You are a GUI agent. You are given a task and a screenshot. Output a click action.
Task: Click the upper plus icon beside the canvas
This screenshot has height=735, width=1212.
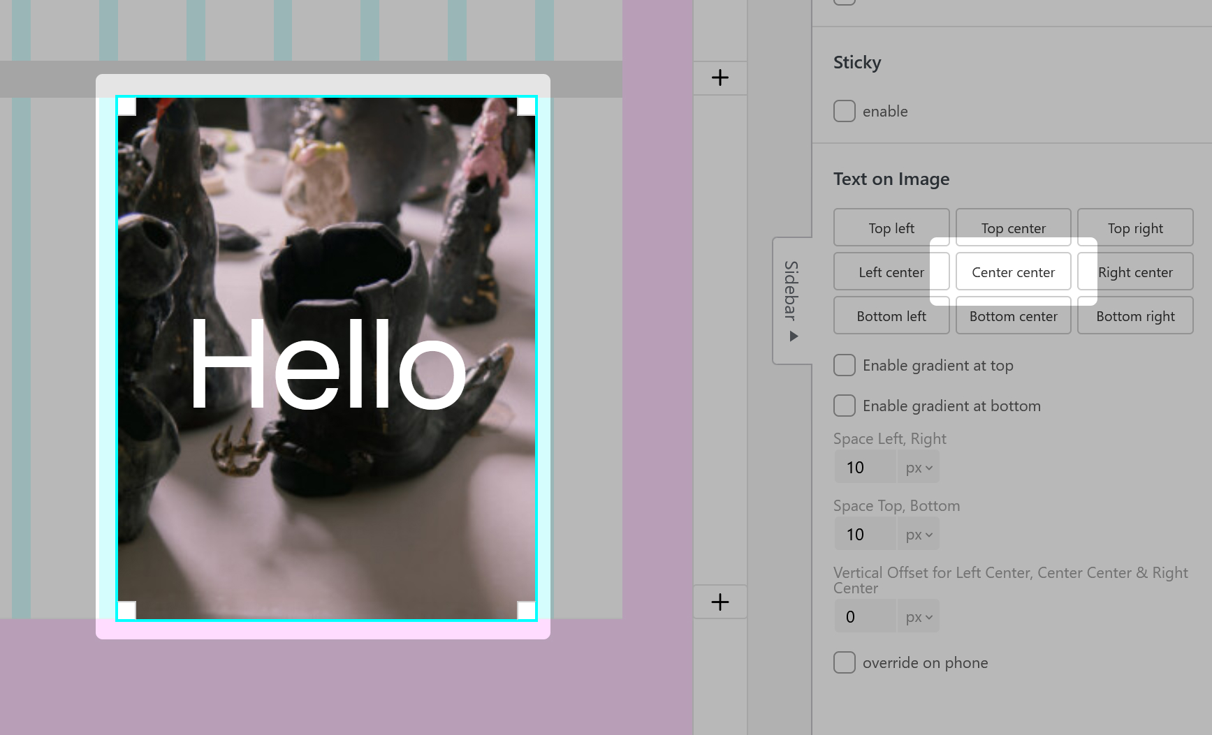[x=720, y=77]
